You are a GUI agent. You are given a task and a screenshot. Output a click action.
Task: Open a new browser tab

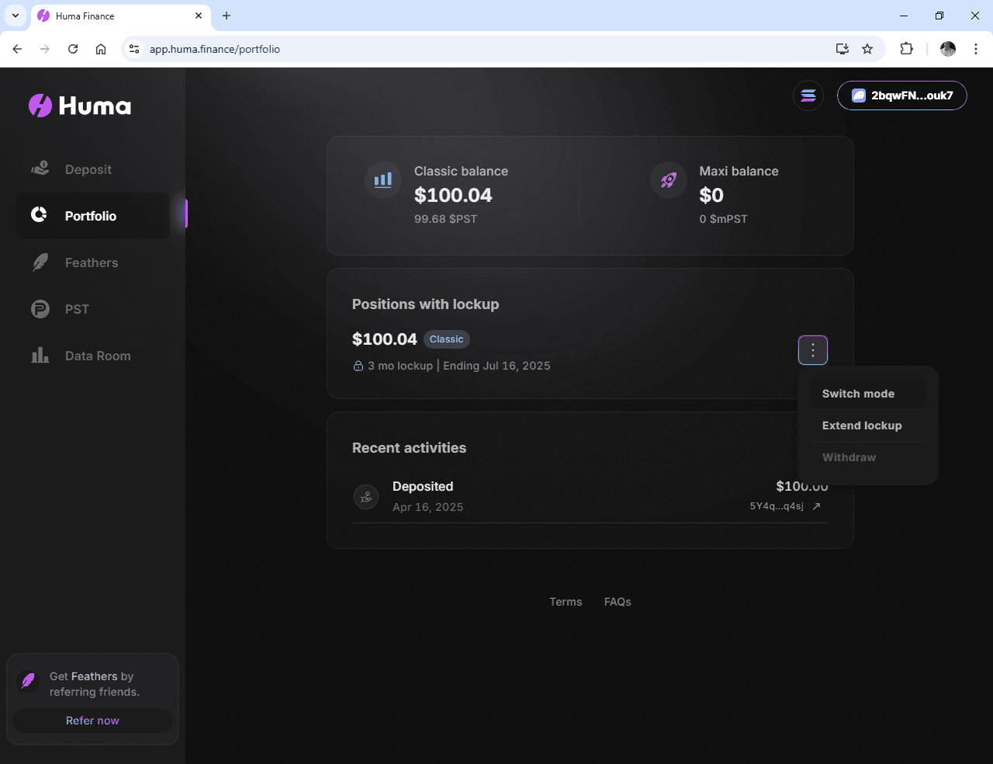point(227,16)
